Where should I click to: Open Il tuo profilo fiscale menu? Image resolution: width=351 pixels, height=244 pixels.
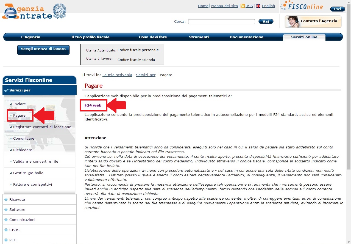(90, 37)
